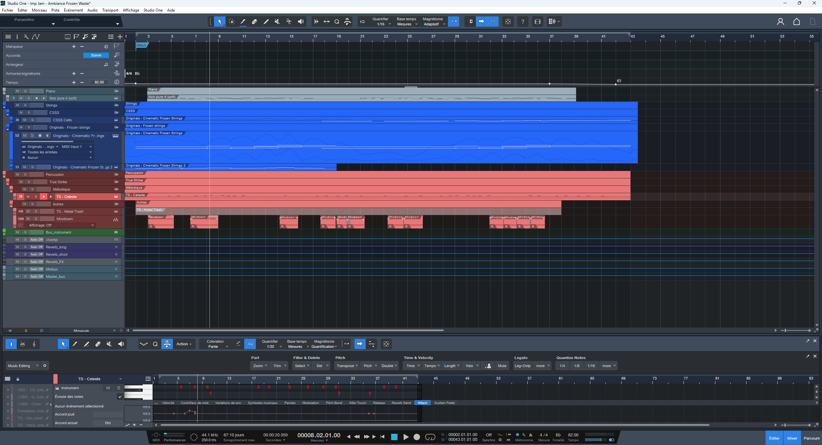The image size is (822, 445).
Task: Toggle the Loop button in transport bar
Action: pyautogui.click(x=430, y=437)
